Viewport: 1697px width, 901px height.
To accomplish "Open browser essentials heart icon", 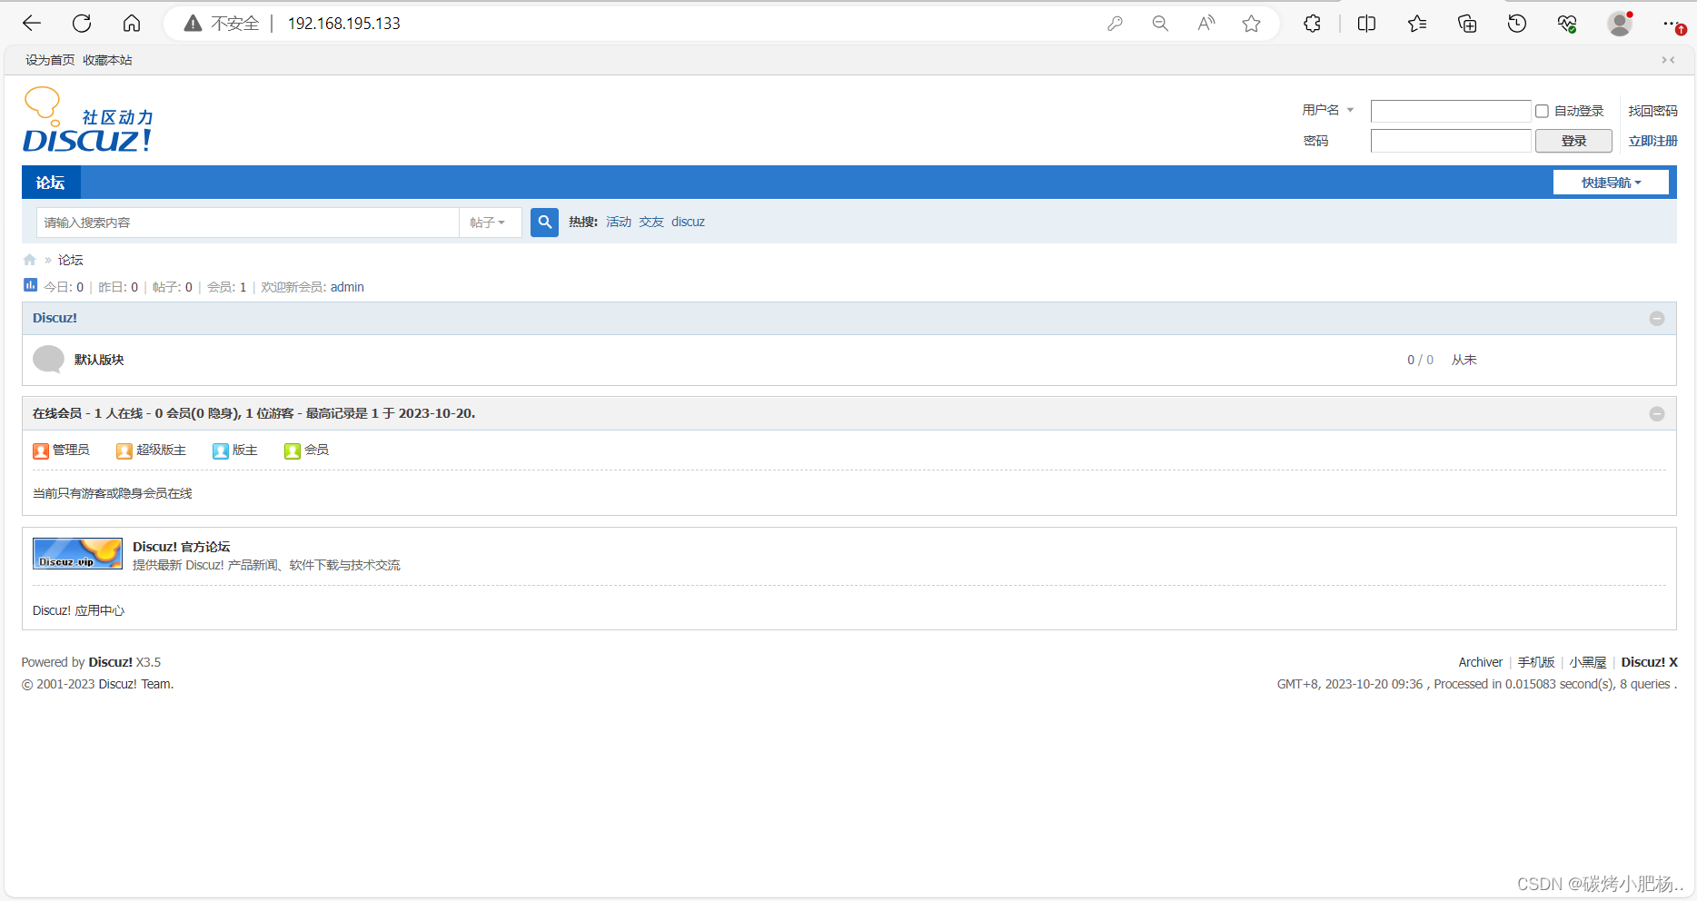I will pos(1567,24).
